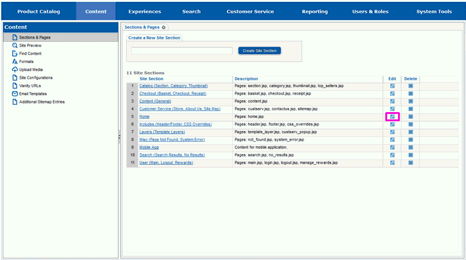The height and width of the screenshot is (260, 466).
Task: Click the edit icon for Mobile App row
Action: tap(393, 147)
